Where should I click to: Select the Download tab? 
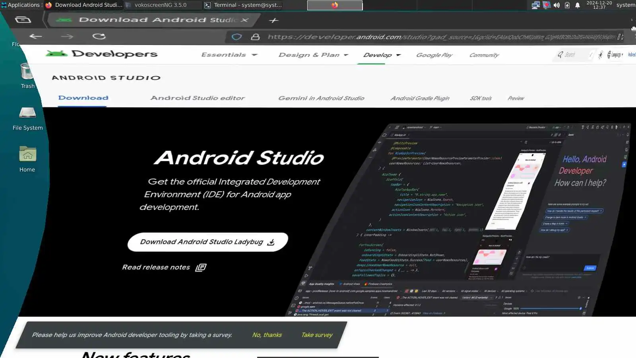83,98
